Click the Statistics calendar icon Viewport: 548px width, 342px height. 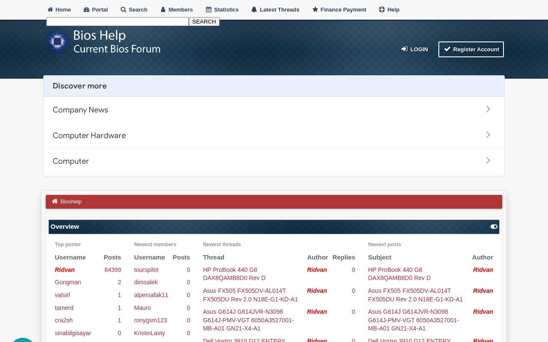pos(208,9)
